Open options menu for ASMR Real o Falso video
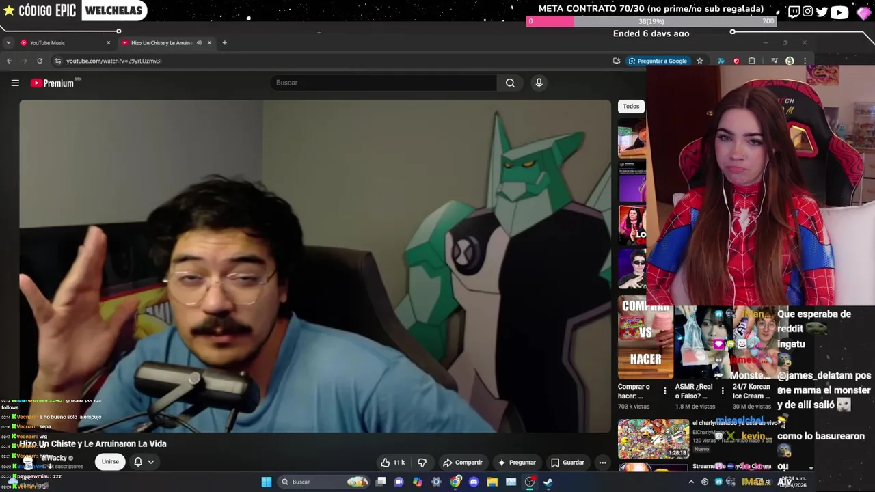The width and height of the screenshot is (875, 492). tap(722, 391)
